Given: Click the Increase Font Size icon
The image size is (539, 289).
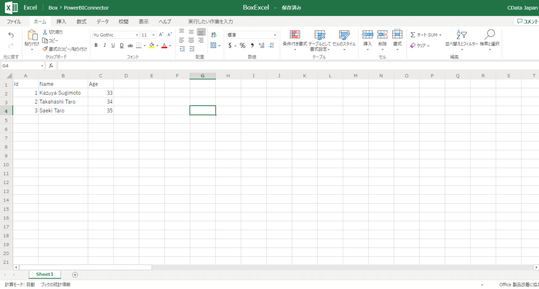Looking at the screenshot, I should click(x=161, y=35).
